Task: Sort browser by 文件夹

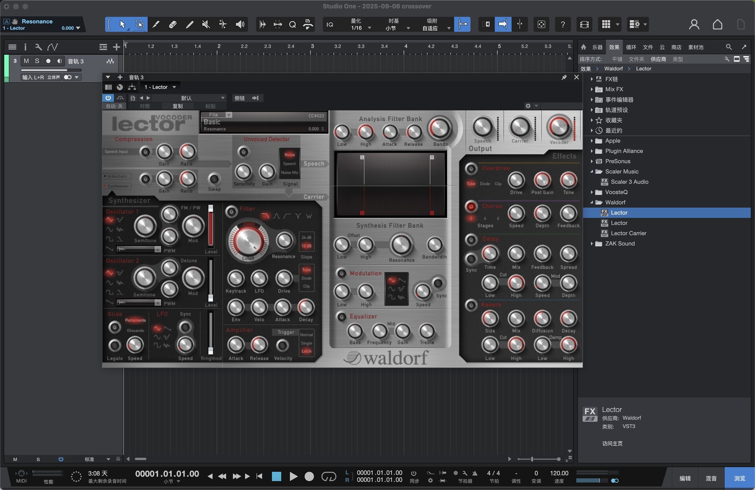Action: (x=636, y=59)
